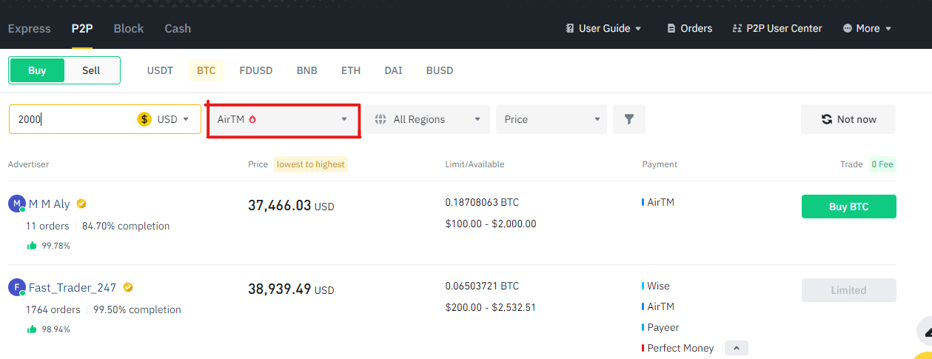Select the DAI coin tab
This screenshot has height=359, width=932.
[393, 70]
